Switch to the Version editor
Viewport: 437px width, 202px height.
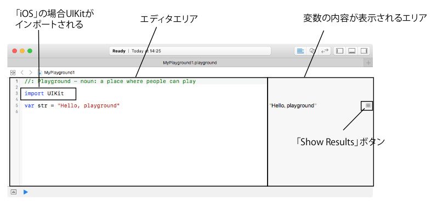[325, 51]
